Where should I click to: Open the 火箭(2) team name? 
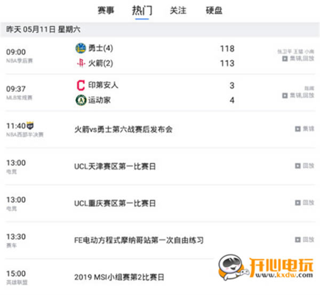pos(101,63)
